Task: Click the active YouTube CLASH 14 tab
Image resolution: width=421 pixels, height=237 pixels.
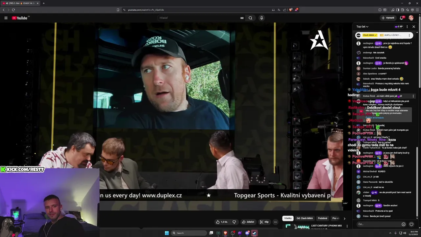Action: (20, 3)
